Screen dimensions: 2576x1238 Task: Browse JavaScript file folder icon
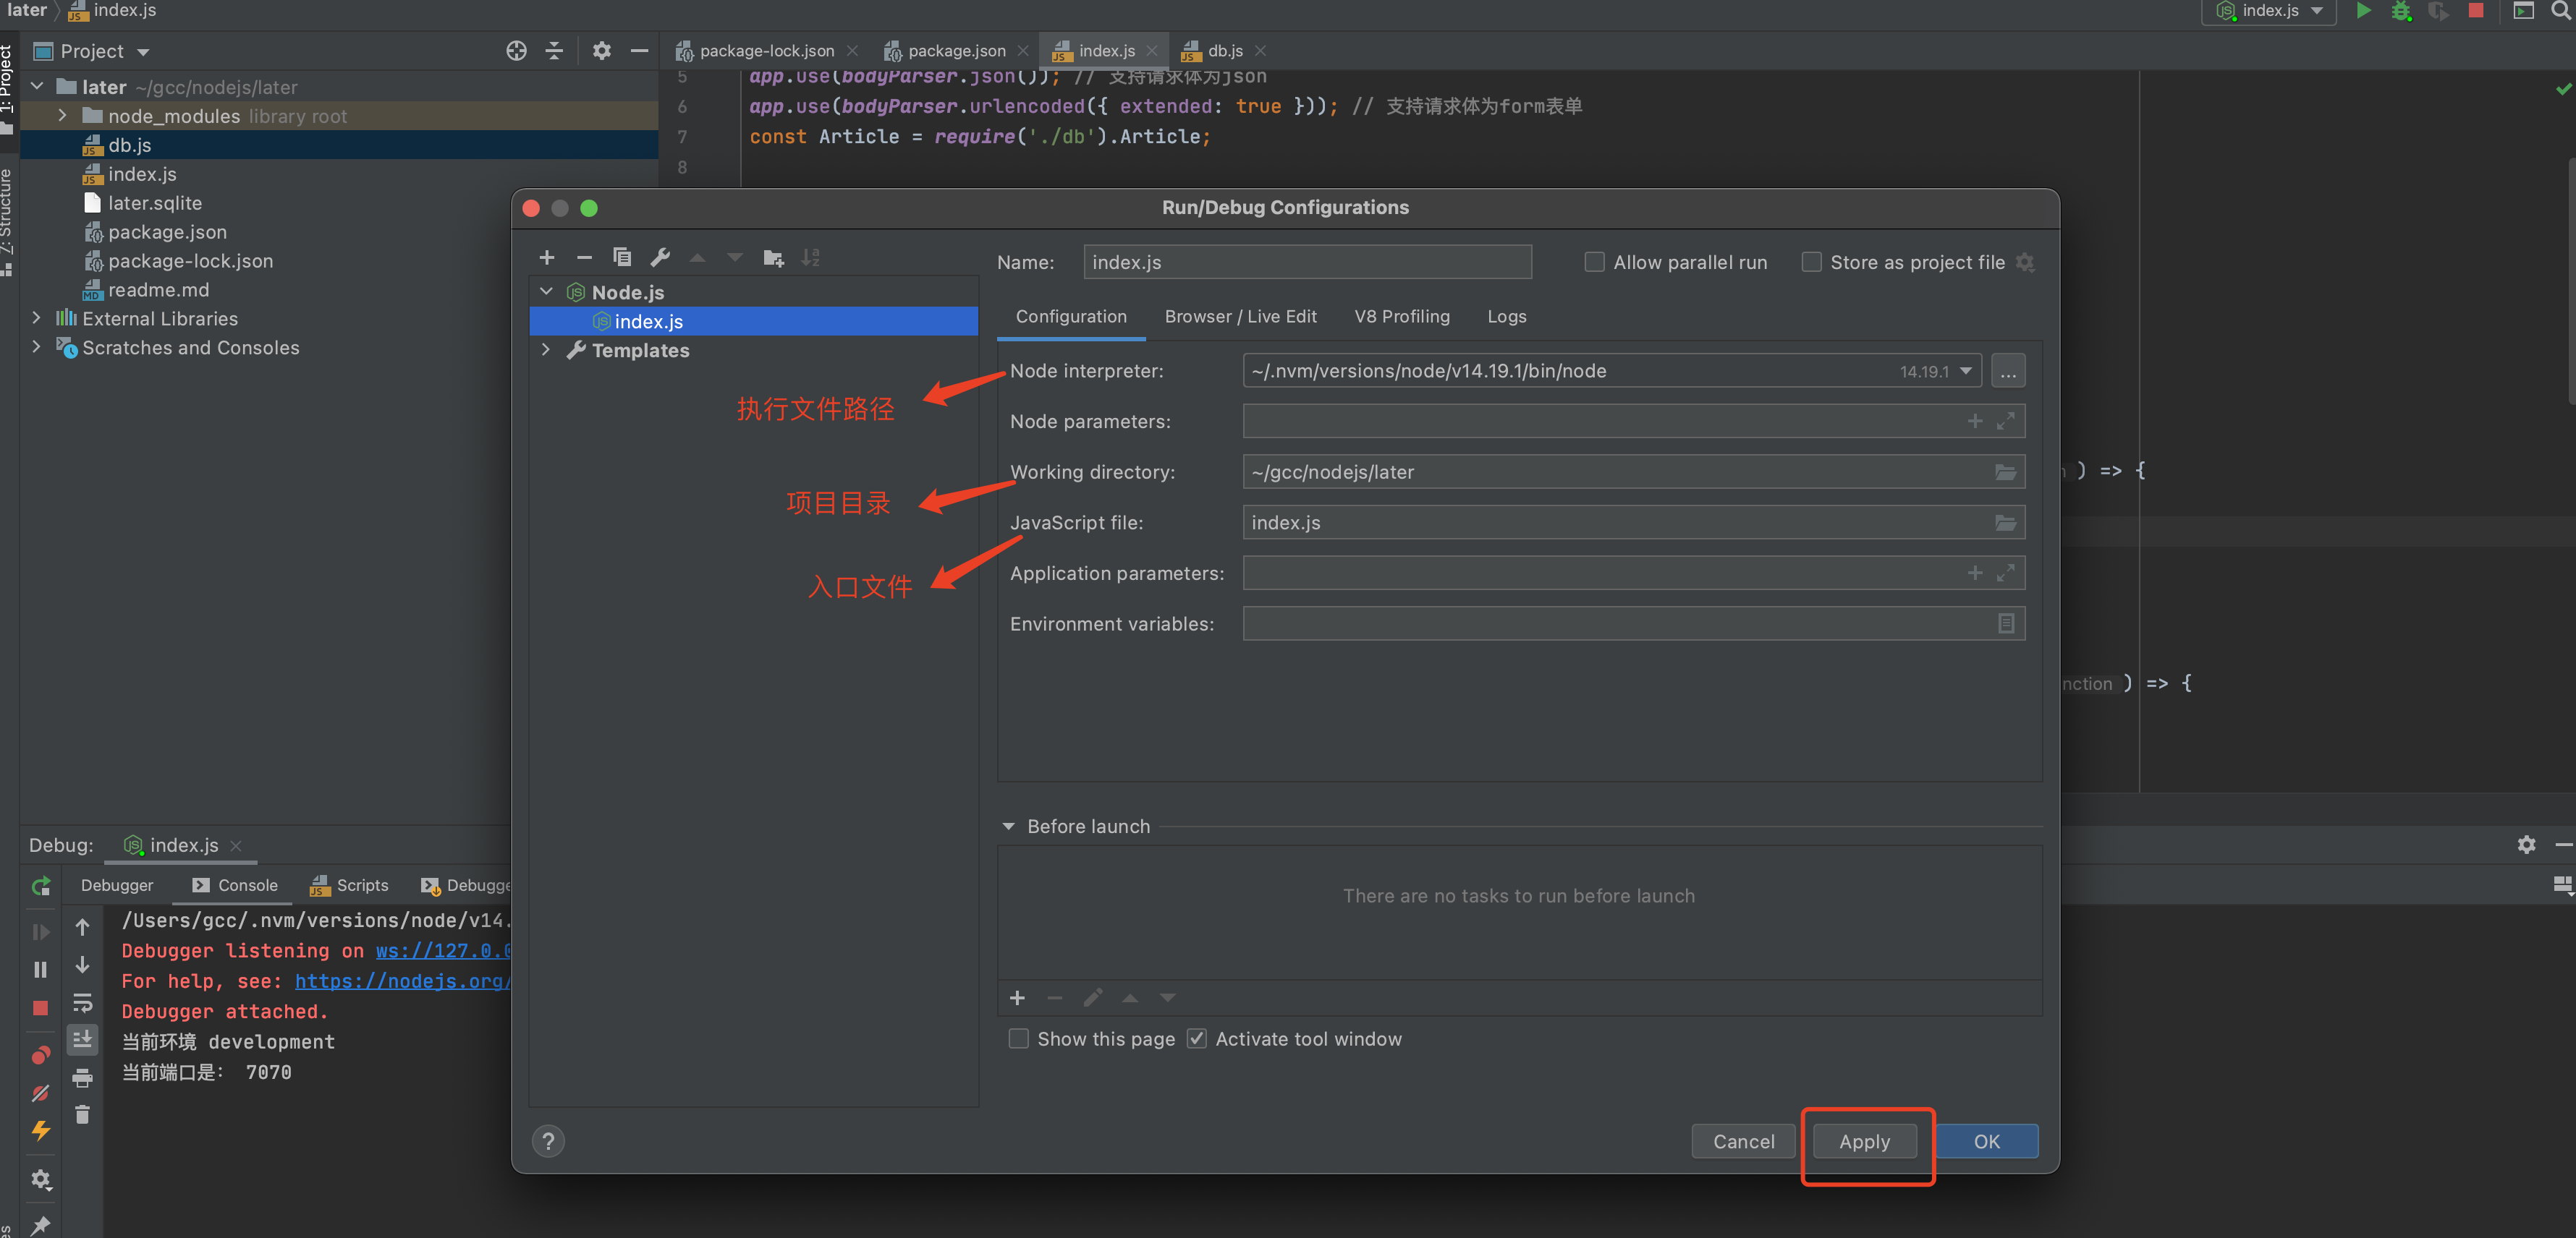click(2005, 523)
